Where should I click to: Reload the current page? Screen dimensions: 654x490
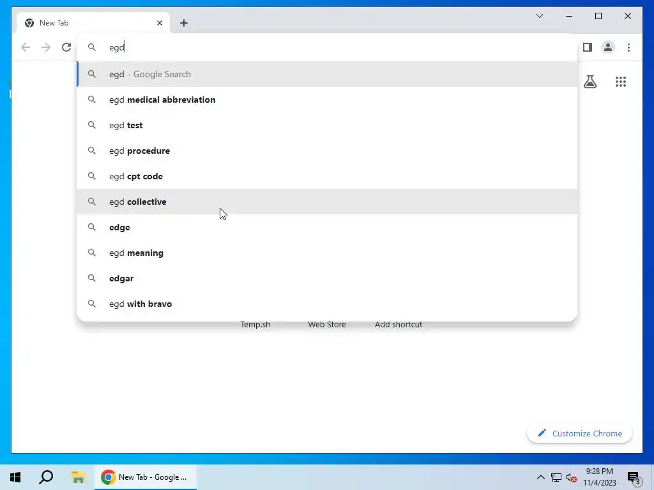(x=66, y=47)
